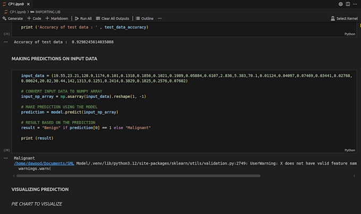Add a new Code cell
This screenshot has width=361, height=214.
35,18
